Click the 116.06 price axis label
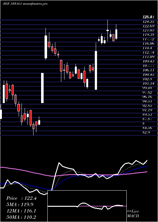 click(148, 44)
